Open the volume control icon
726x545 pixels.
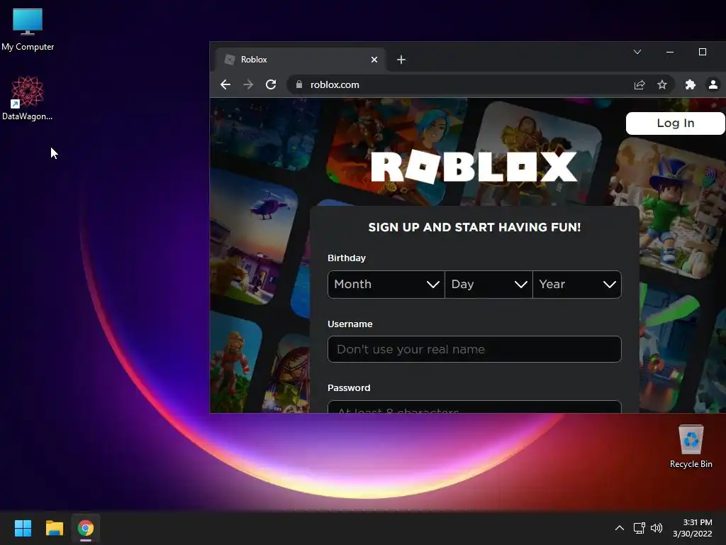(x=656, y=528)
